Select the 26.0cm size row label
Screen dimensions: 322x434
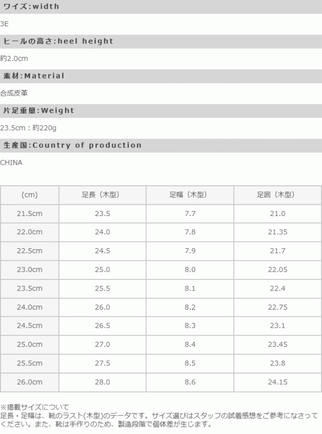(30, 382)
